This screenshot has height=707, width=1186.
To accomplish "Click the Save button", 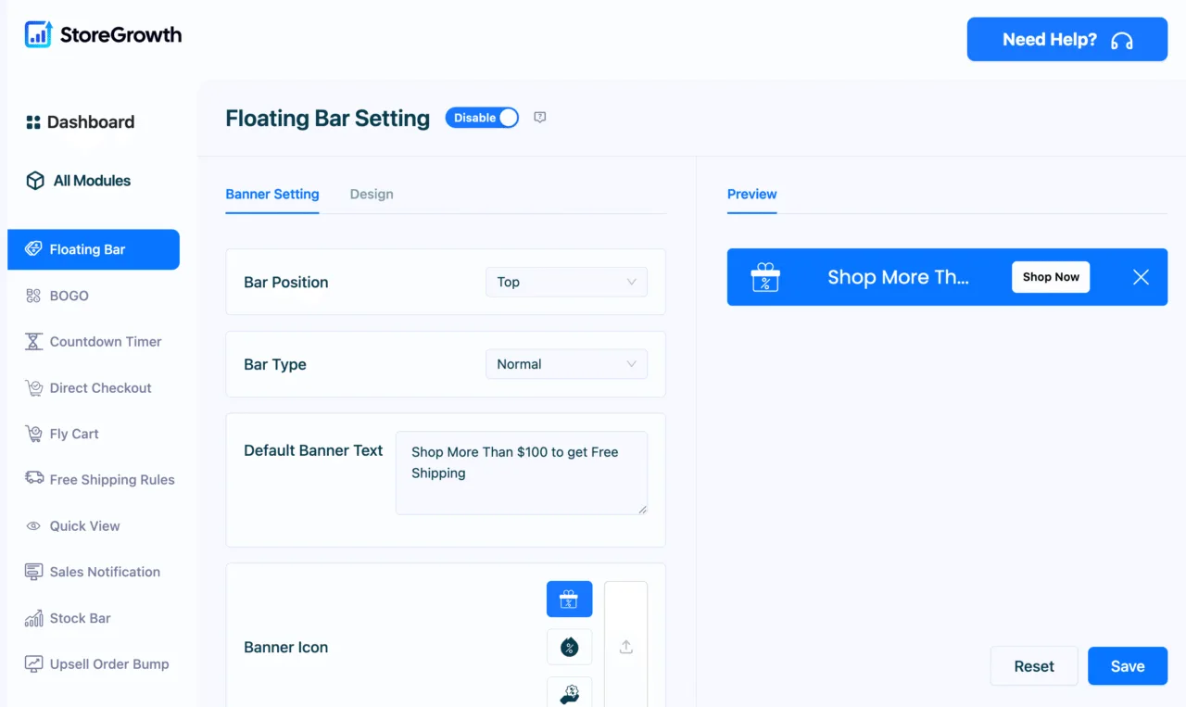I will pos(1128,666).
